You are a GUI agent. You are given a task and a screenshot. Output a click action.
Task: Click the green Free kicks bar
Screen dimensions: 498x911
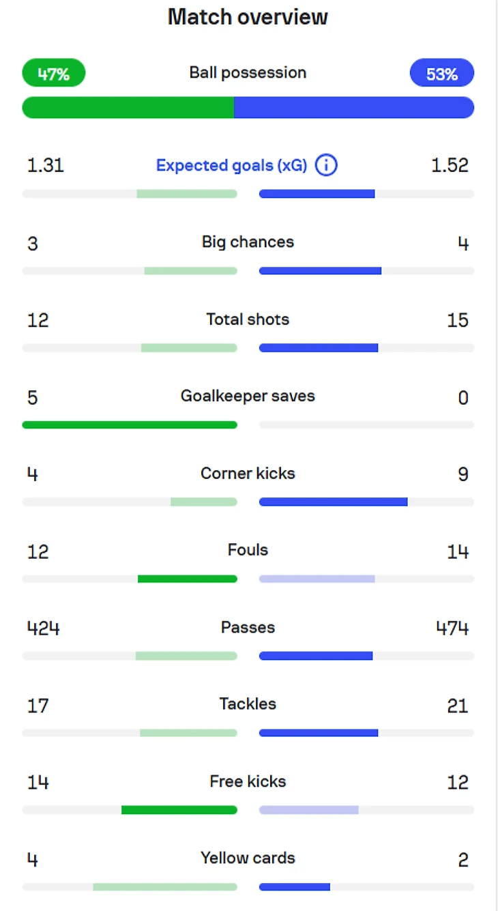point(179,810)
